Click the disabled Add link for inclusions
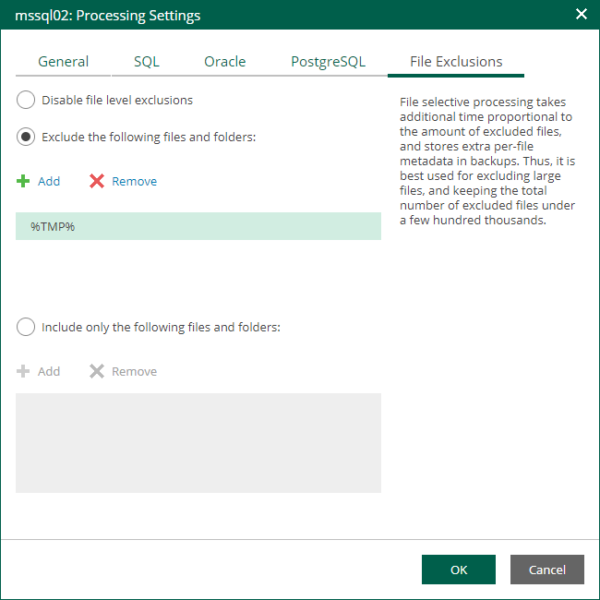The height and width of the screenshot is (600, 600). tap(49, 372)
